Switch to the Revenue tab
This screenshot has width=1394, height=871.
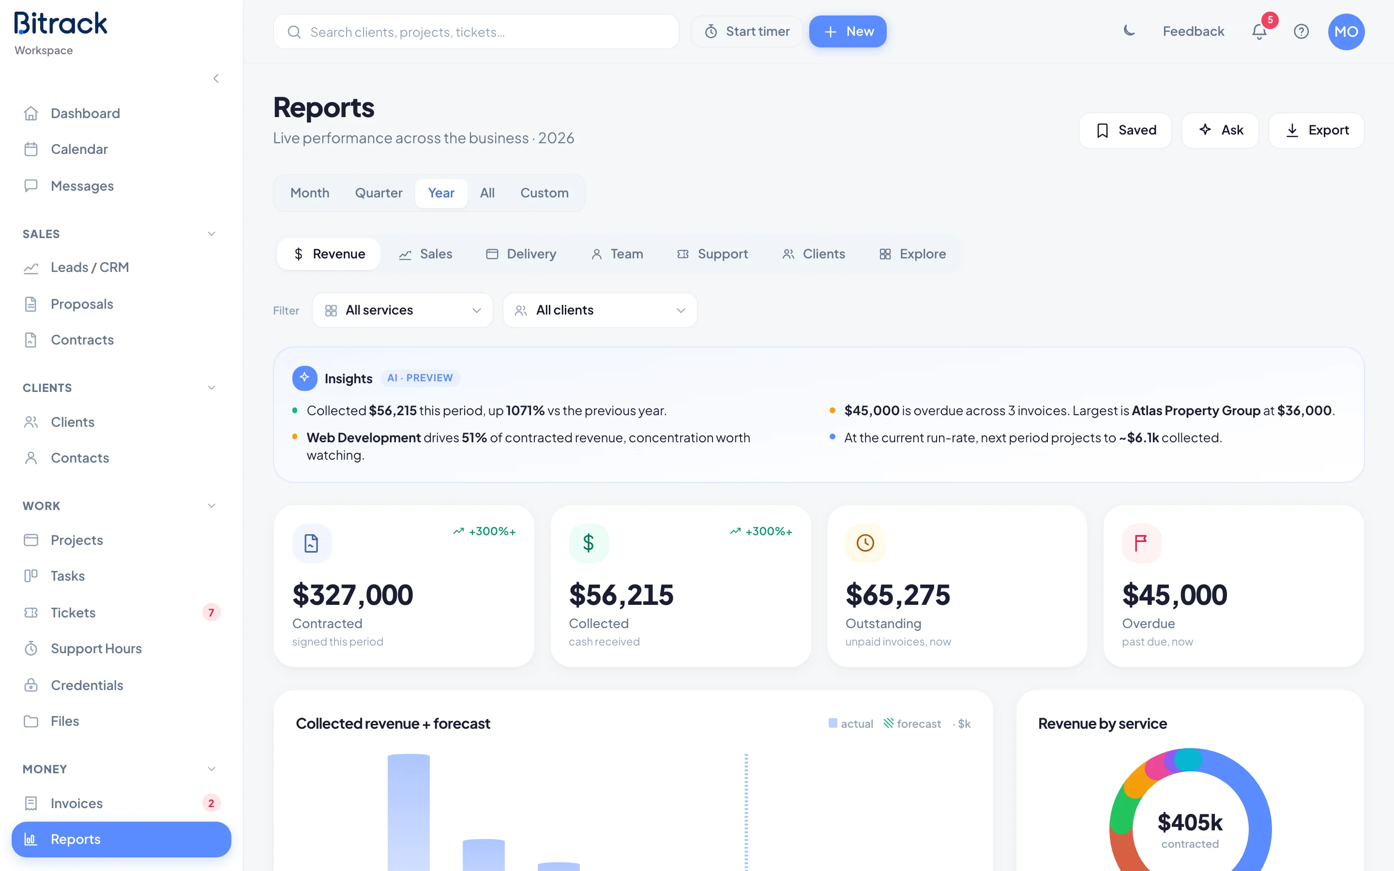[x=329, y=254]
